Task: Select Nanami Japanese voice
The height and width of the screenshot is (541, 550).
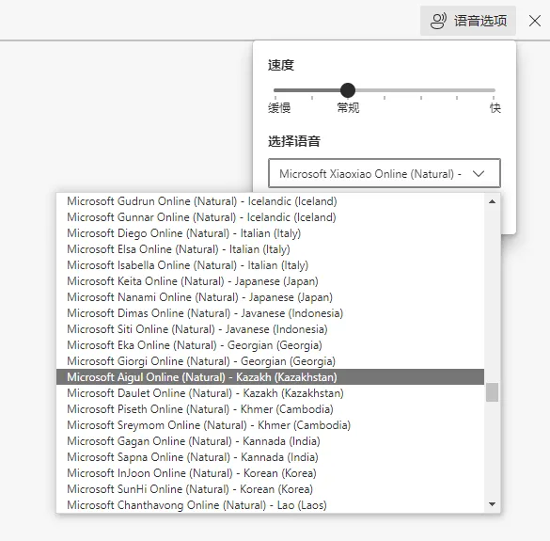Action: tap(270, 297)
